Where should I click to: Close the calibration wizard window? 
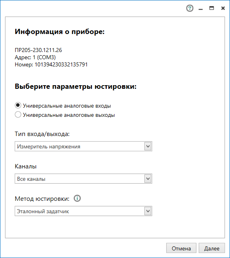tap(223, 8)
